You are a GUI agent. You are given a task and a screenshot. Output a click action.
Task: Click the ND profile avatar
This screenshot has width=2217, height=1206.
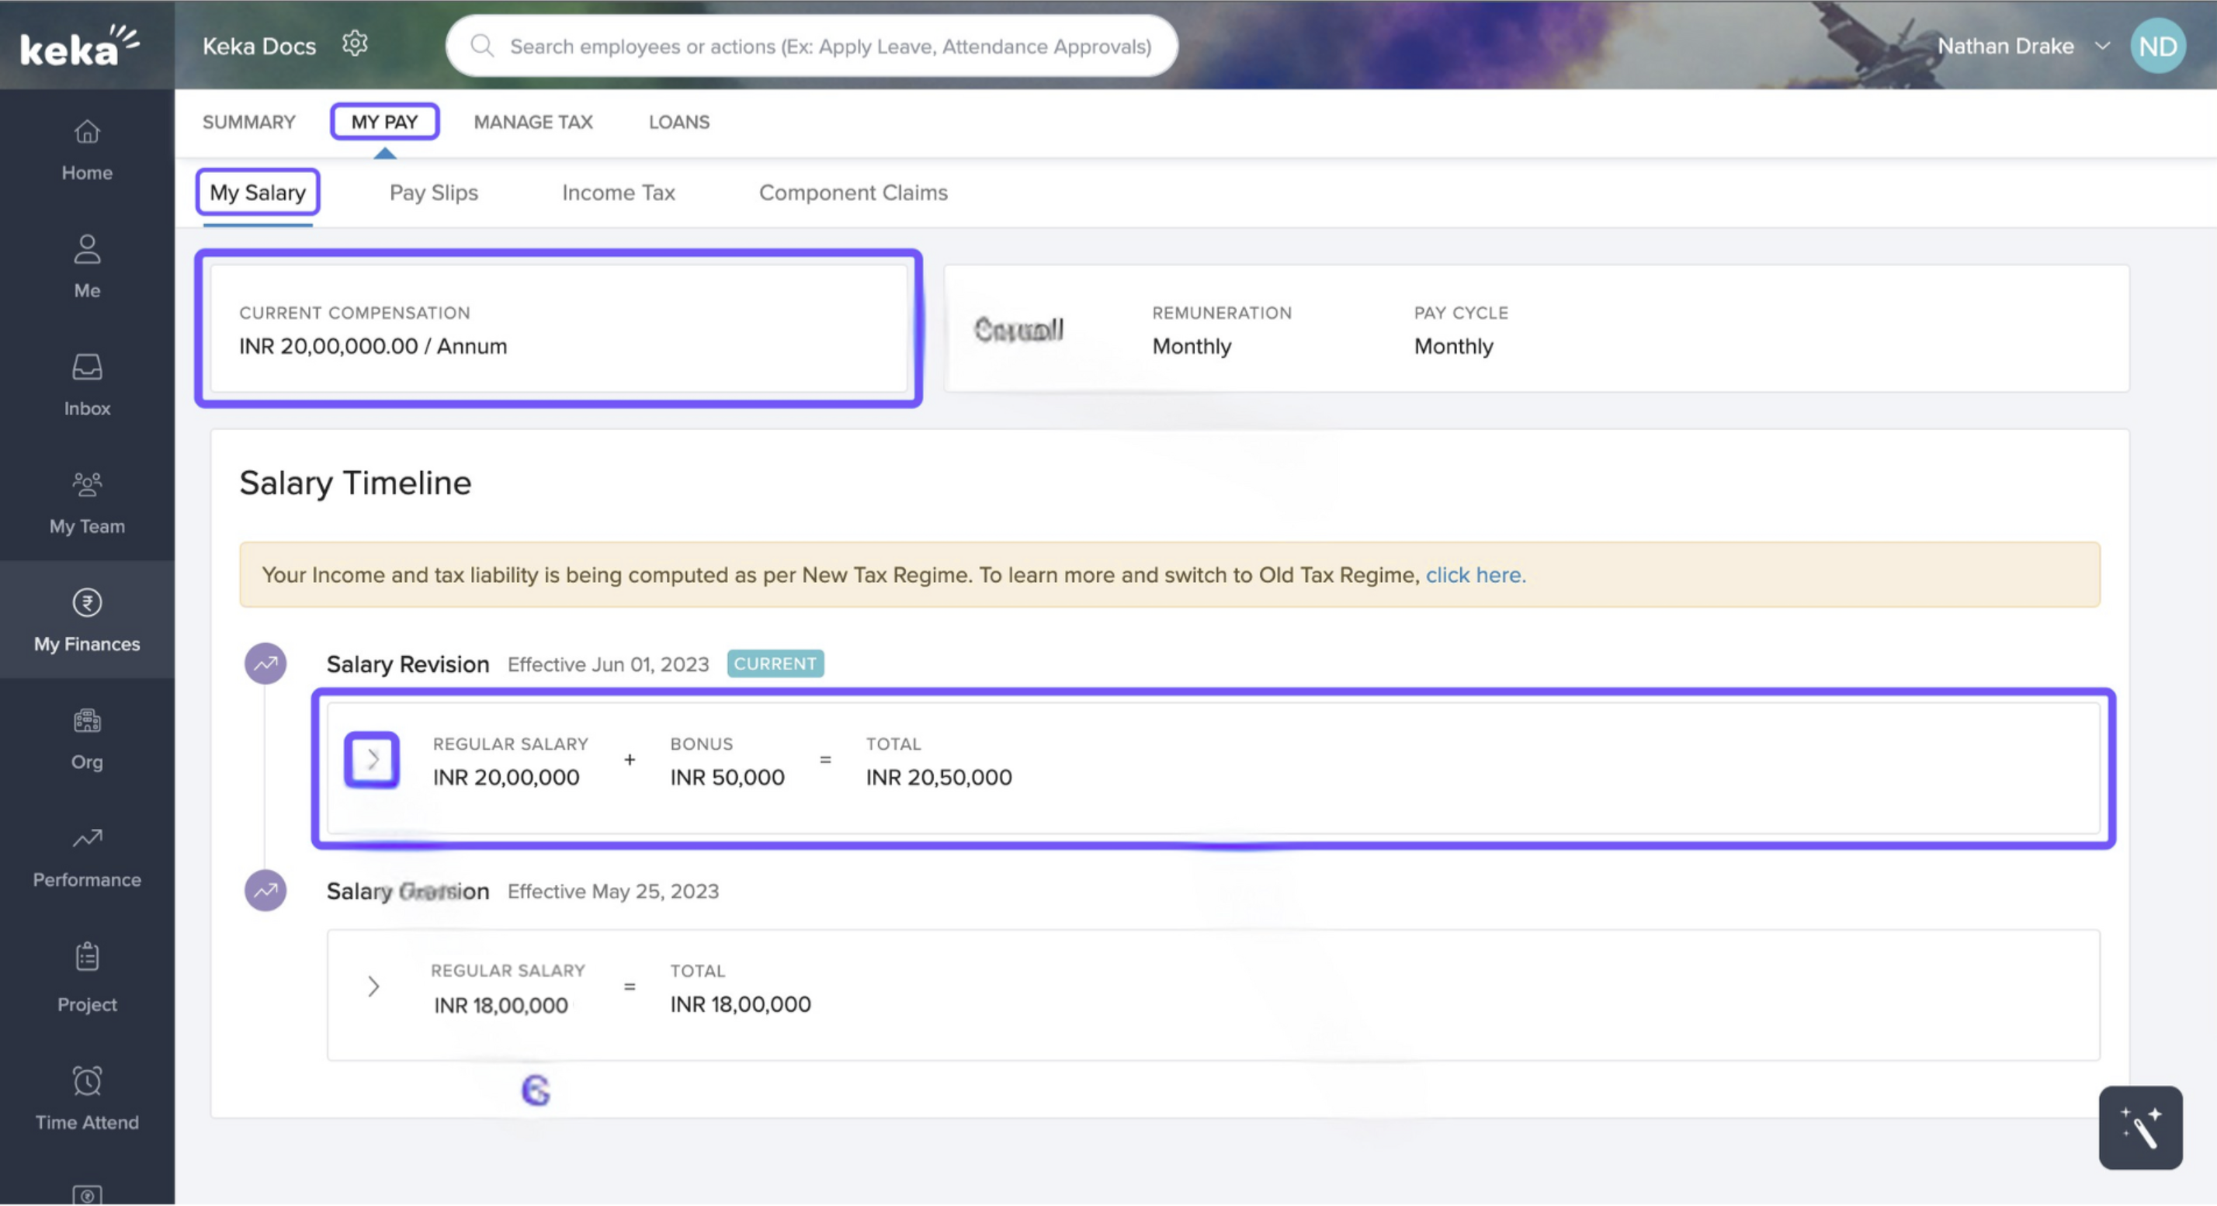coord(2158,47)
